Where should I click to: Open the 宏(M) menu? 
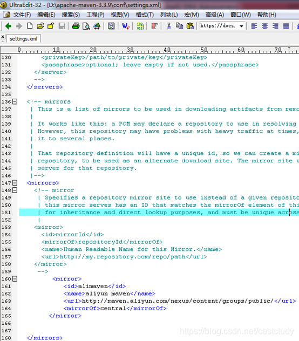[x=192, y=15]
